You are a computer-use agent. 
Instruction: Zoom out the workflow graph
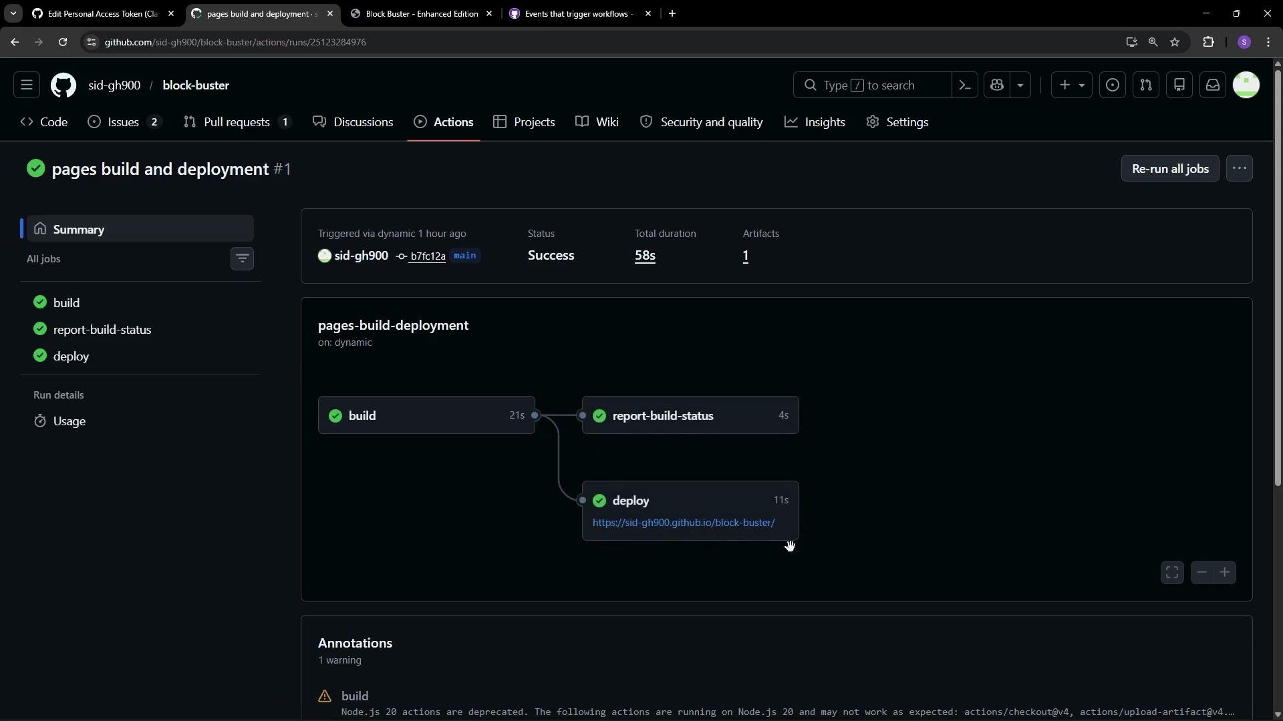click(1202, 572)
